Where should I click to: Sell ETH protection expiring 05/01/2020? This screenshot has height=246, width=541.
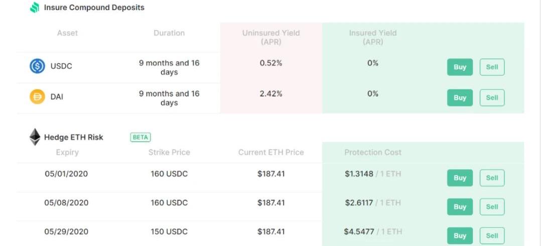[x=492, y=178]
